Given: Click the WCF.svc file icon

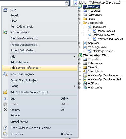Looking at the screenshot, I should 85,83.
